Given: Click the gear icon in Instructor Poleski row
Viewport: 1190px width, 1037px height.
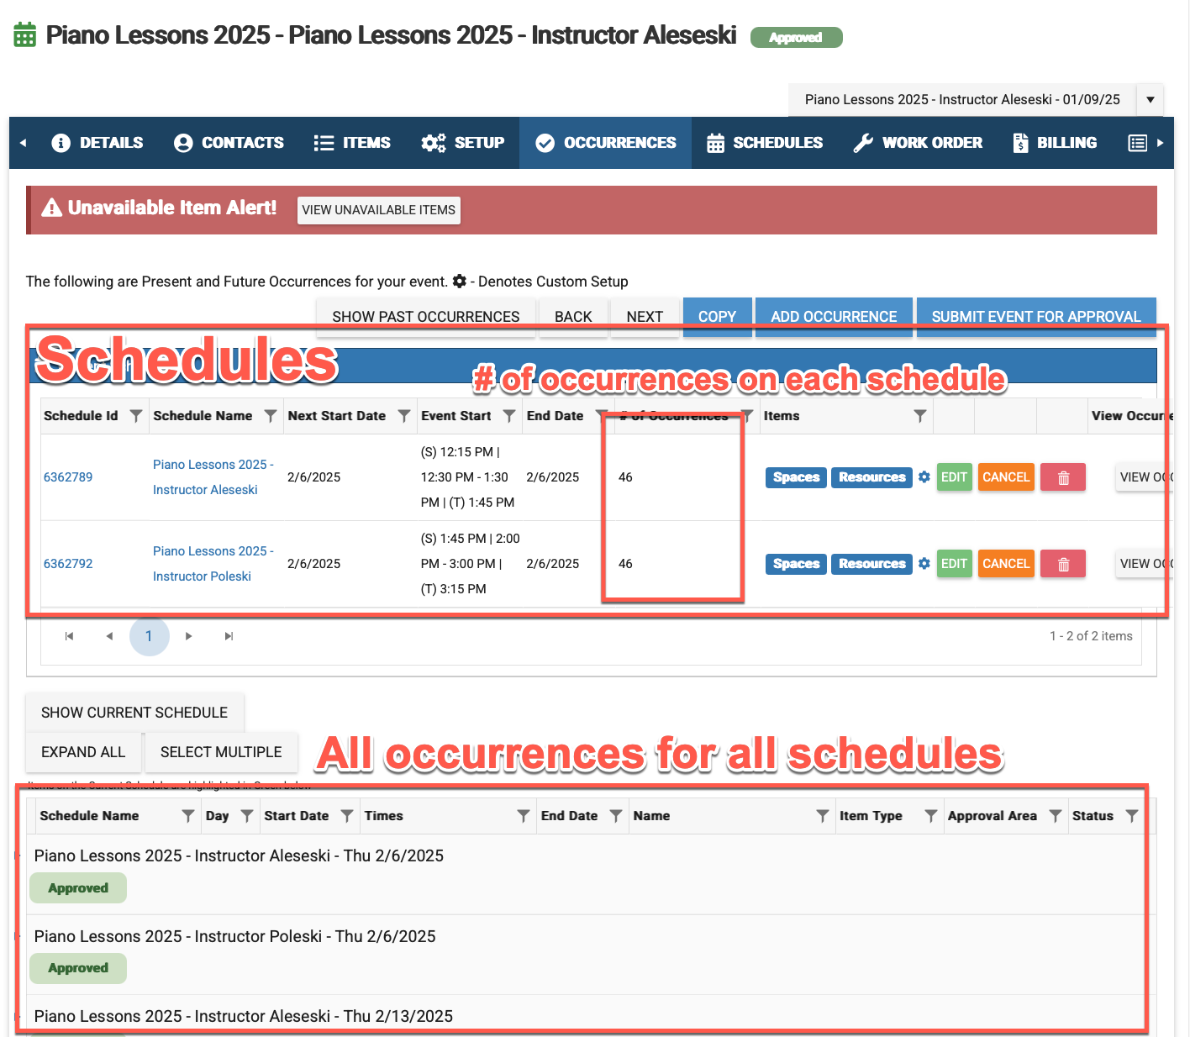Looking at the screenshot, I should 924,564.
